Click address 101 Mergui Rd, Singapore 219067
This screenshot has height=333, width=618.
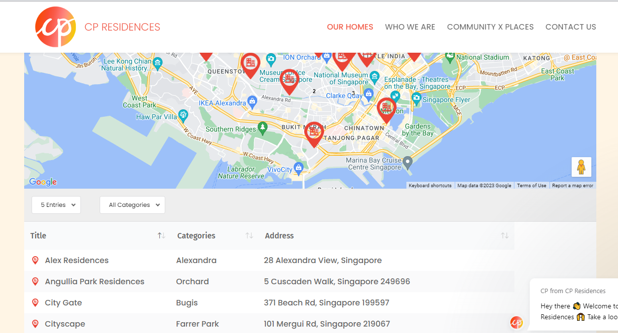[x=327, y=324]
